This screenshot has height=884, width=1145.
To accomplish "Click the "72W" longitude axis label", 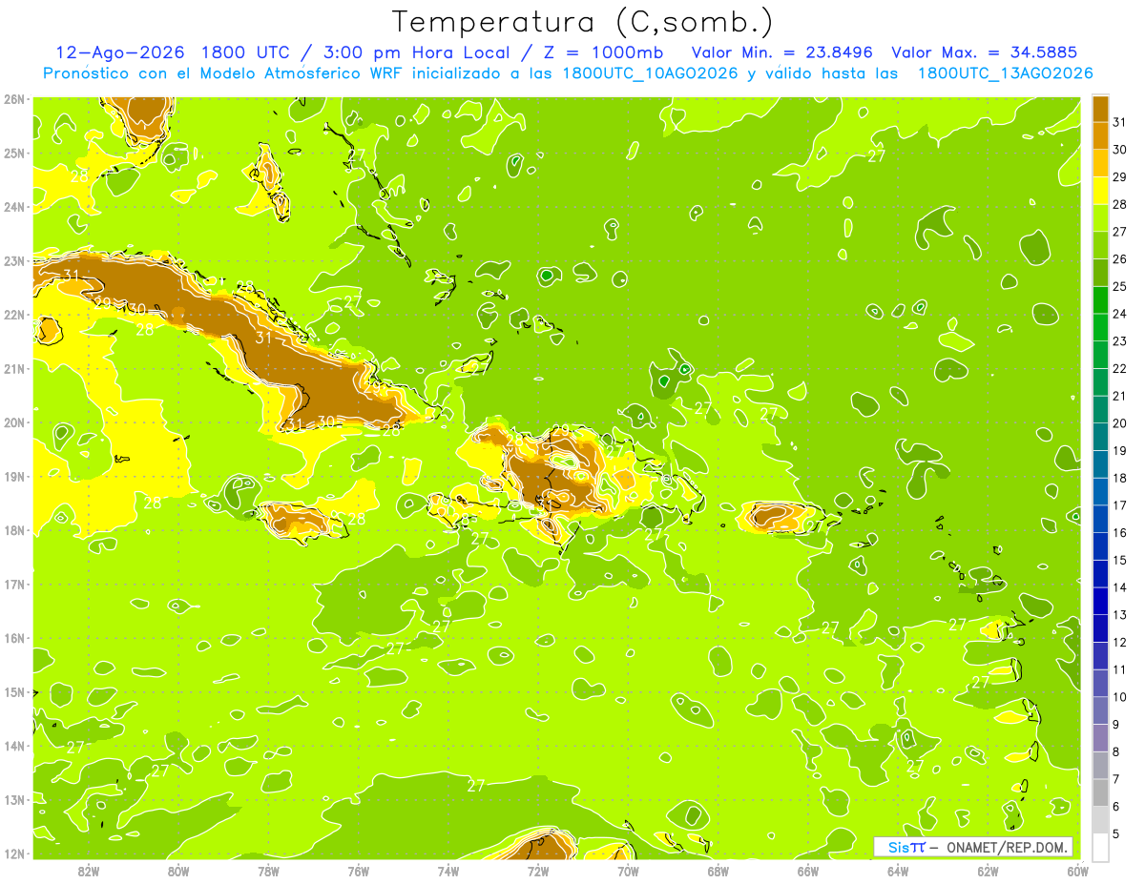I will point(538,871).
